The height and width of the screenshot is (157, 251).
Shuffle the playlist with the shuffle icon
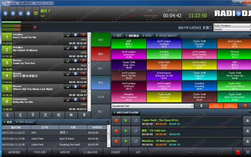[x=59, y=115]
